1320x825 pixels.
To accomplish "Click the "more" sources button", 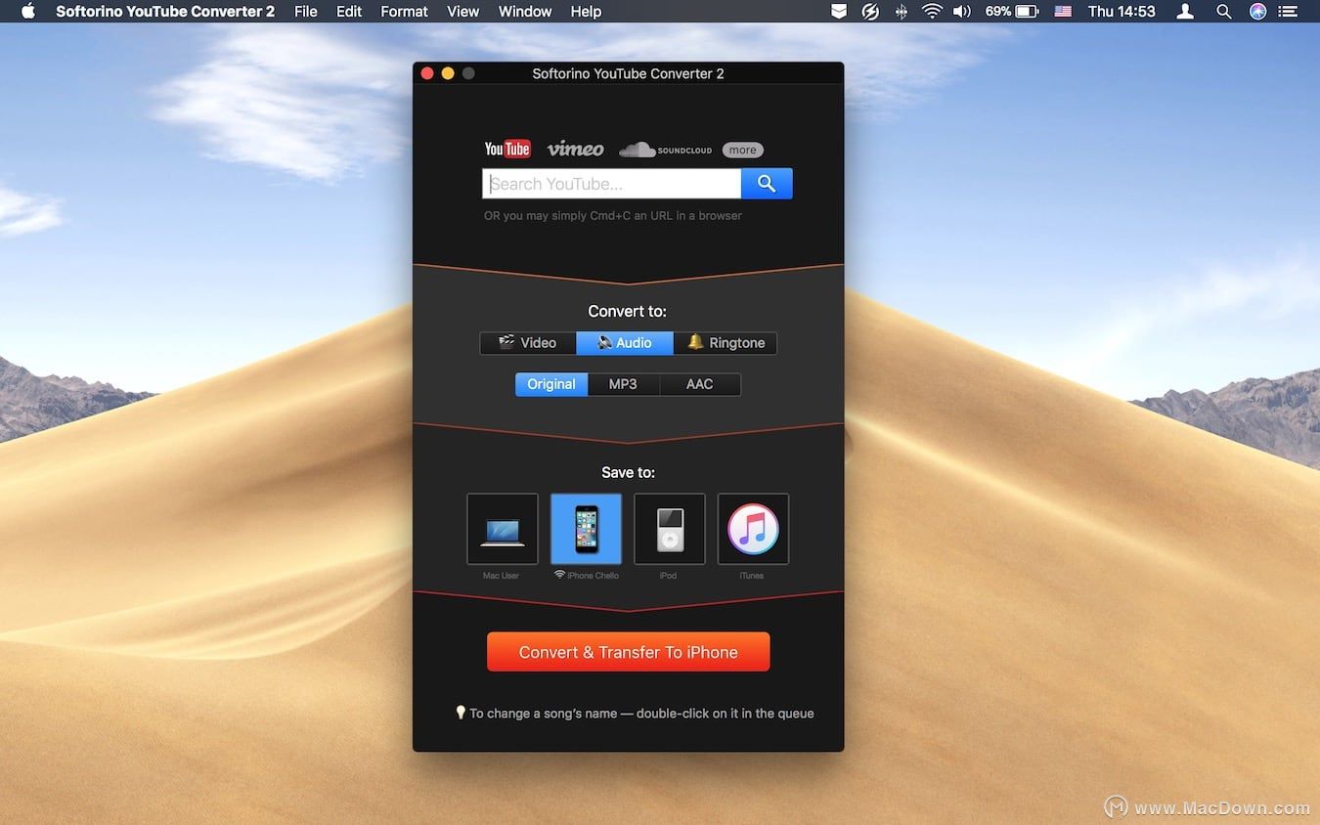I will click(743, 150).
